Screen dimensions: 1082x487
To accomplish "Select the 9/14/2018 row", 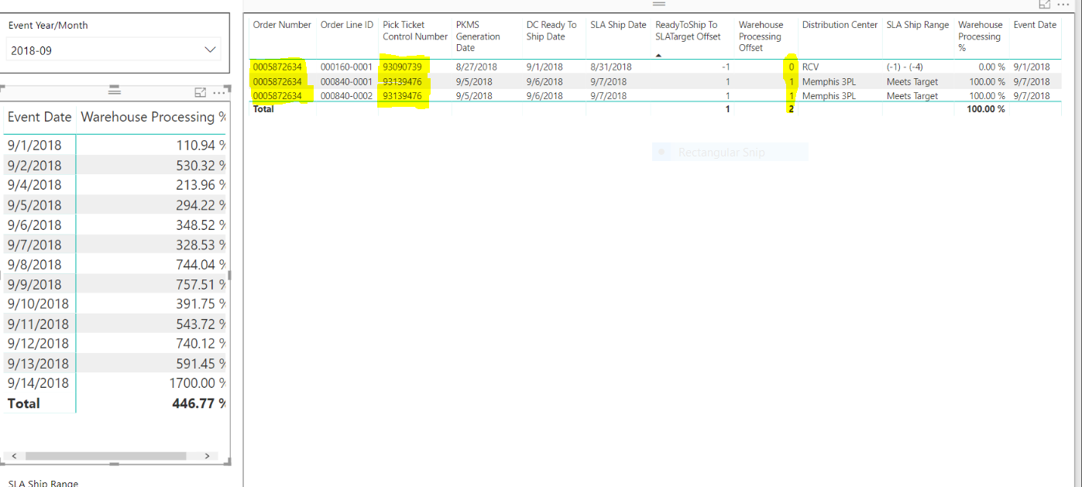I will [116, 382].
